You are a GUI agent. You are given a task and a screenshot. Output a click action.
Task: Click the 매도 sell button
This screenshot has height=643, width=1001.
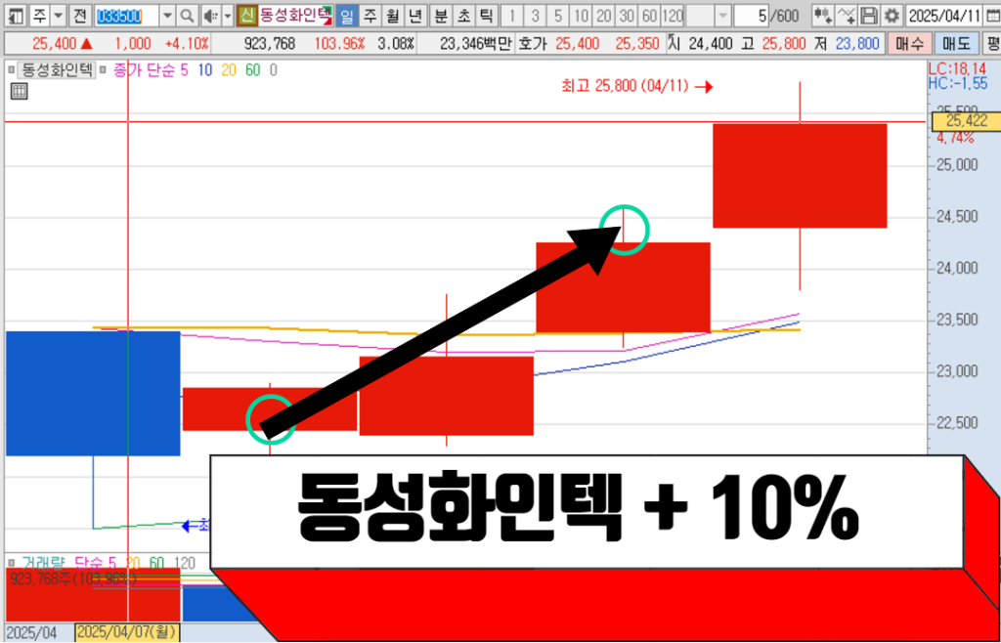coord(956,44)
